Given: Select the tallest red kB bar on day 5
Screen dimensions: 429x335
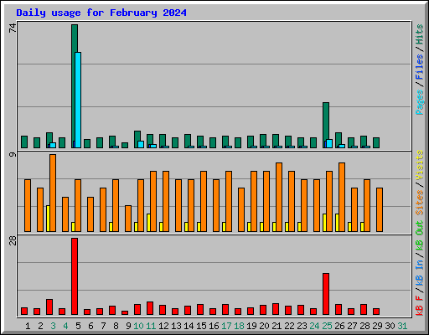Looking at the screenshot, I should pyautogui.click(x=75, y=276).
